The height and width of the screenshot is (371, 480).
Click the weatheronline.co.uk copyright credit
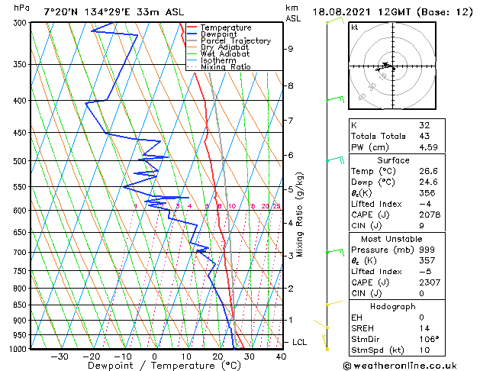pos(400,366)
